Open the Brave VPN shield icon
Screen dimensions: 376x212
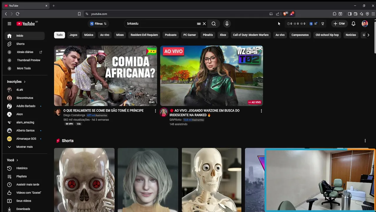[367, 14]
